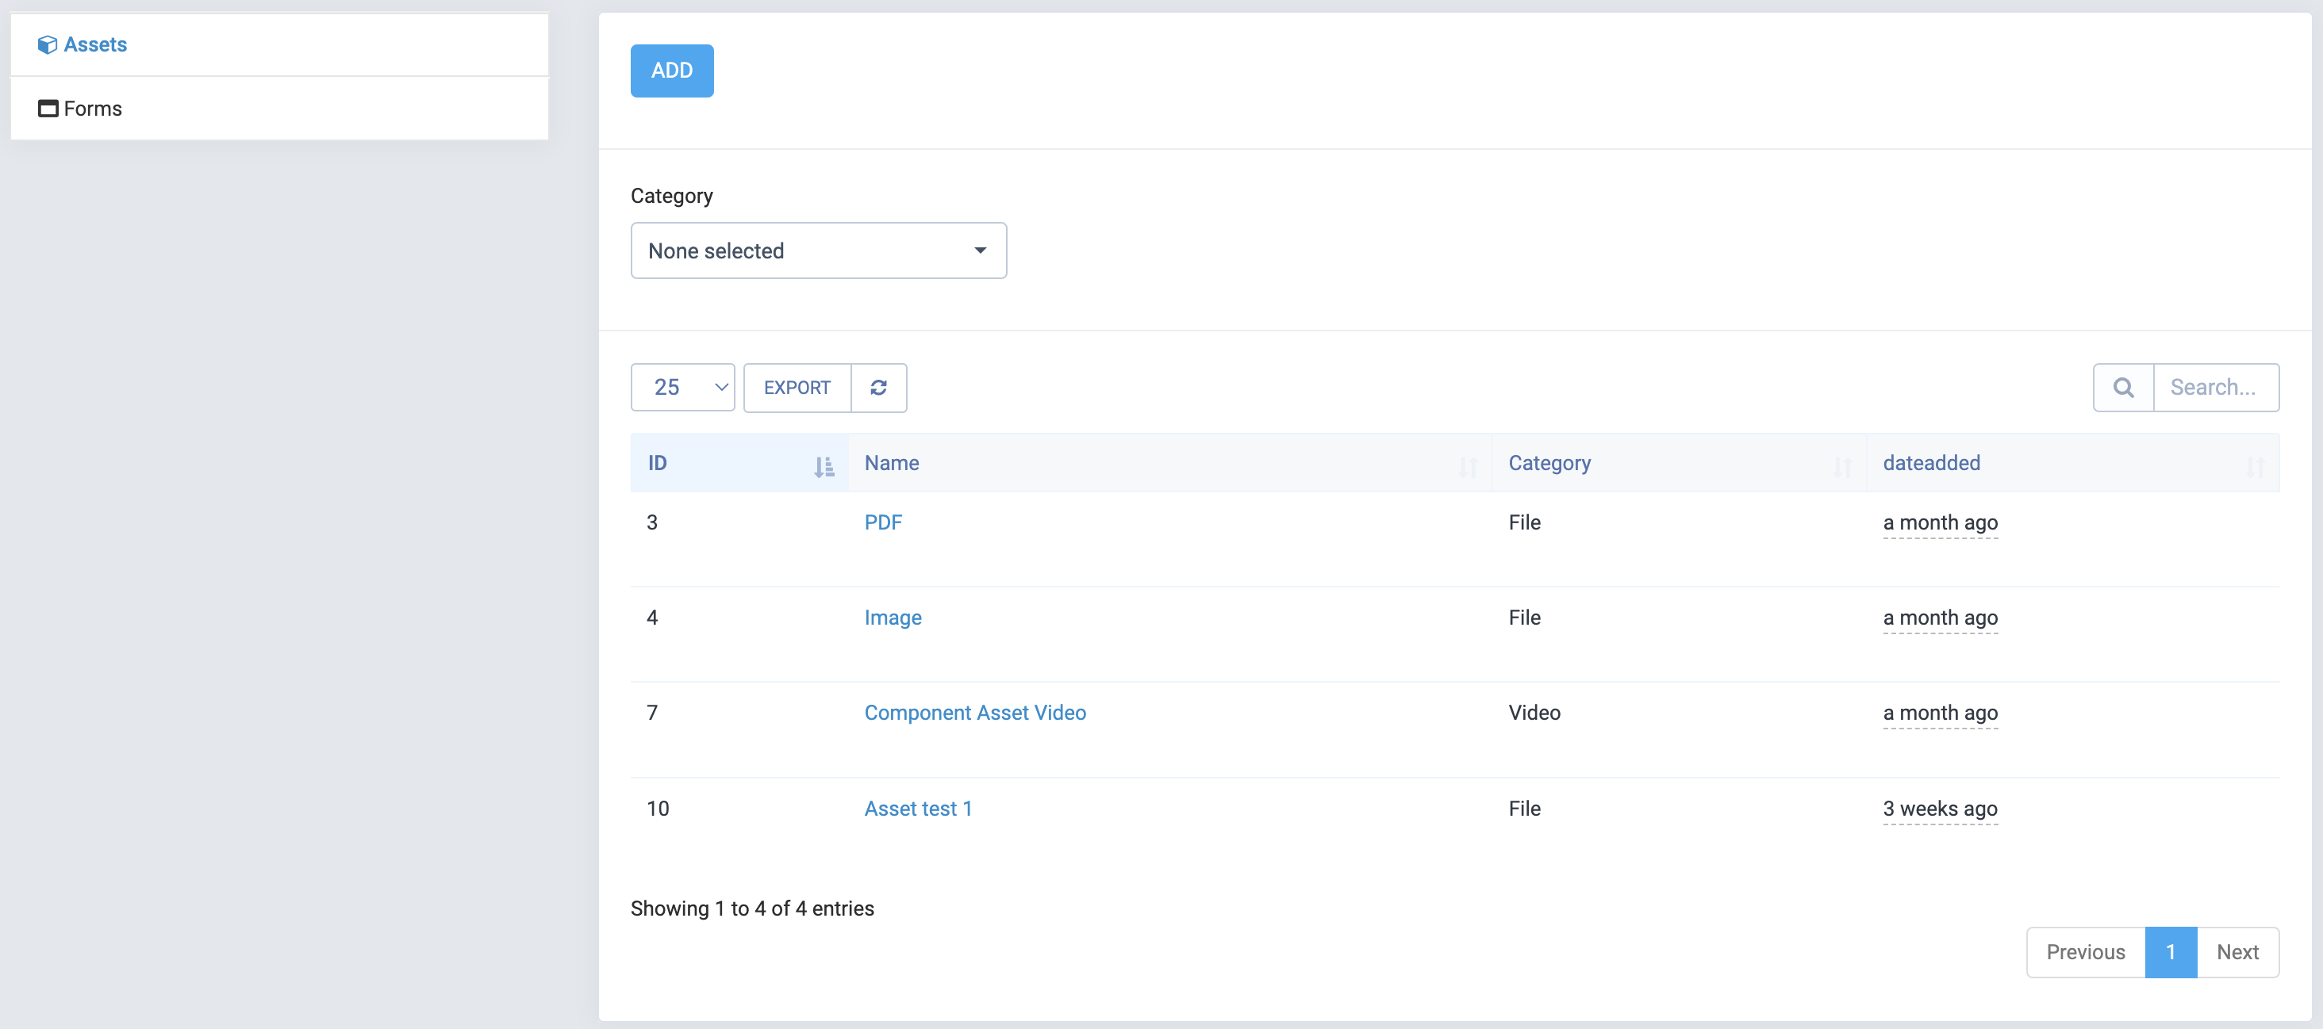Click sort arrows on dateadded column

click(2255, 467)
